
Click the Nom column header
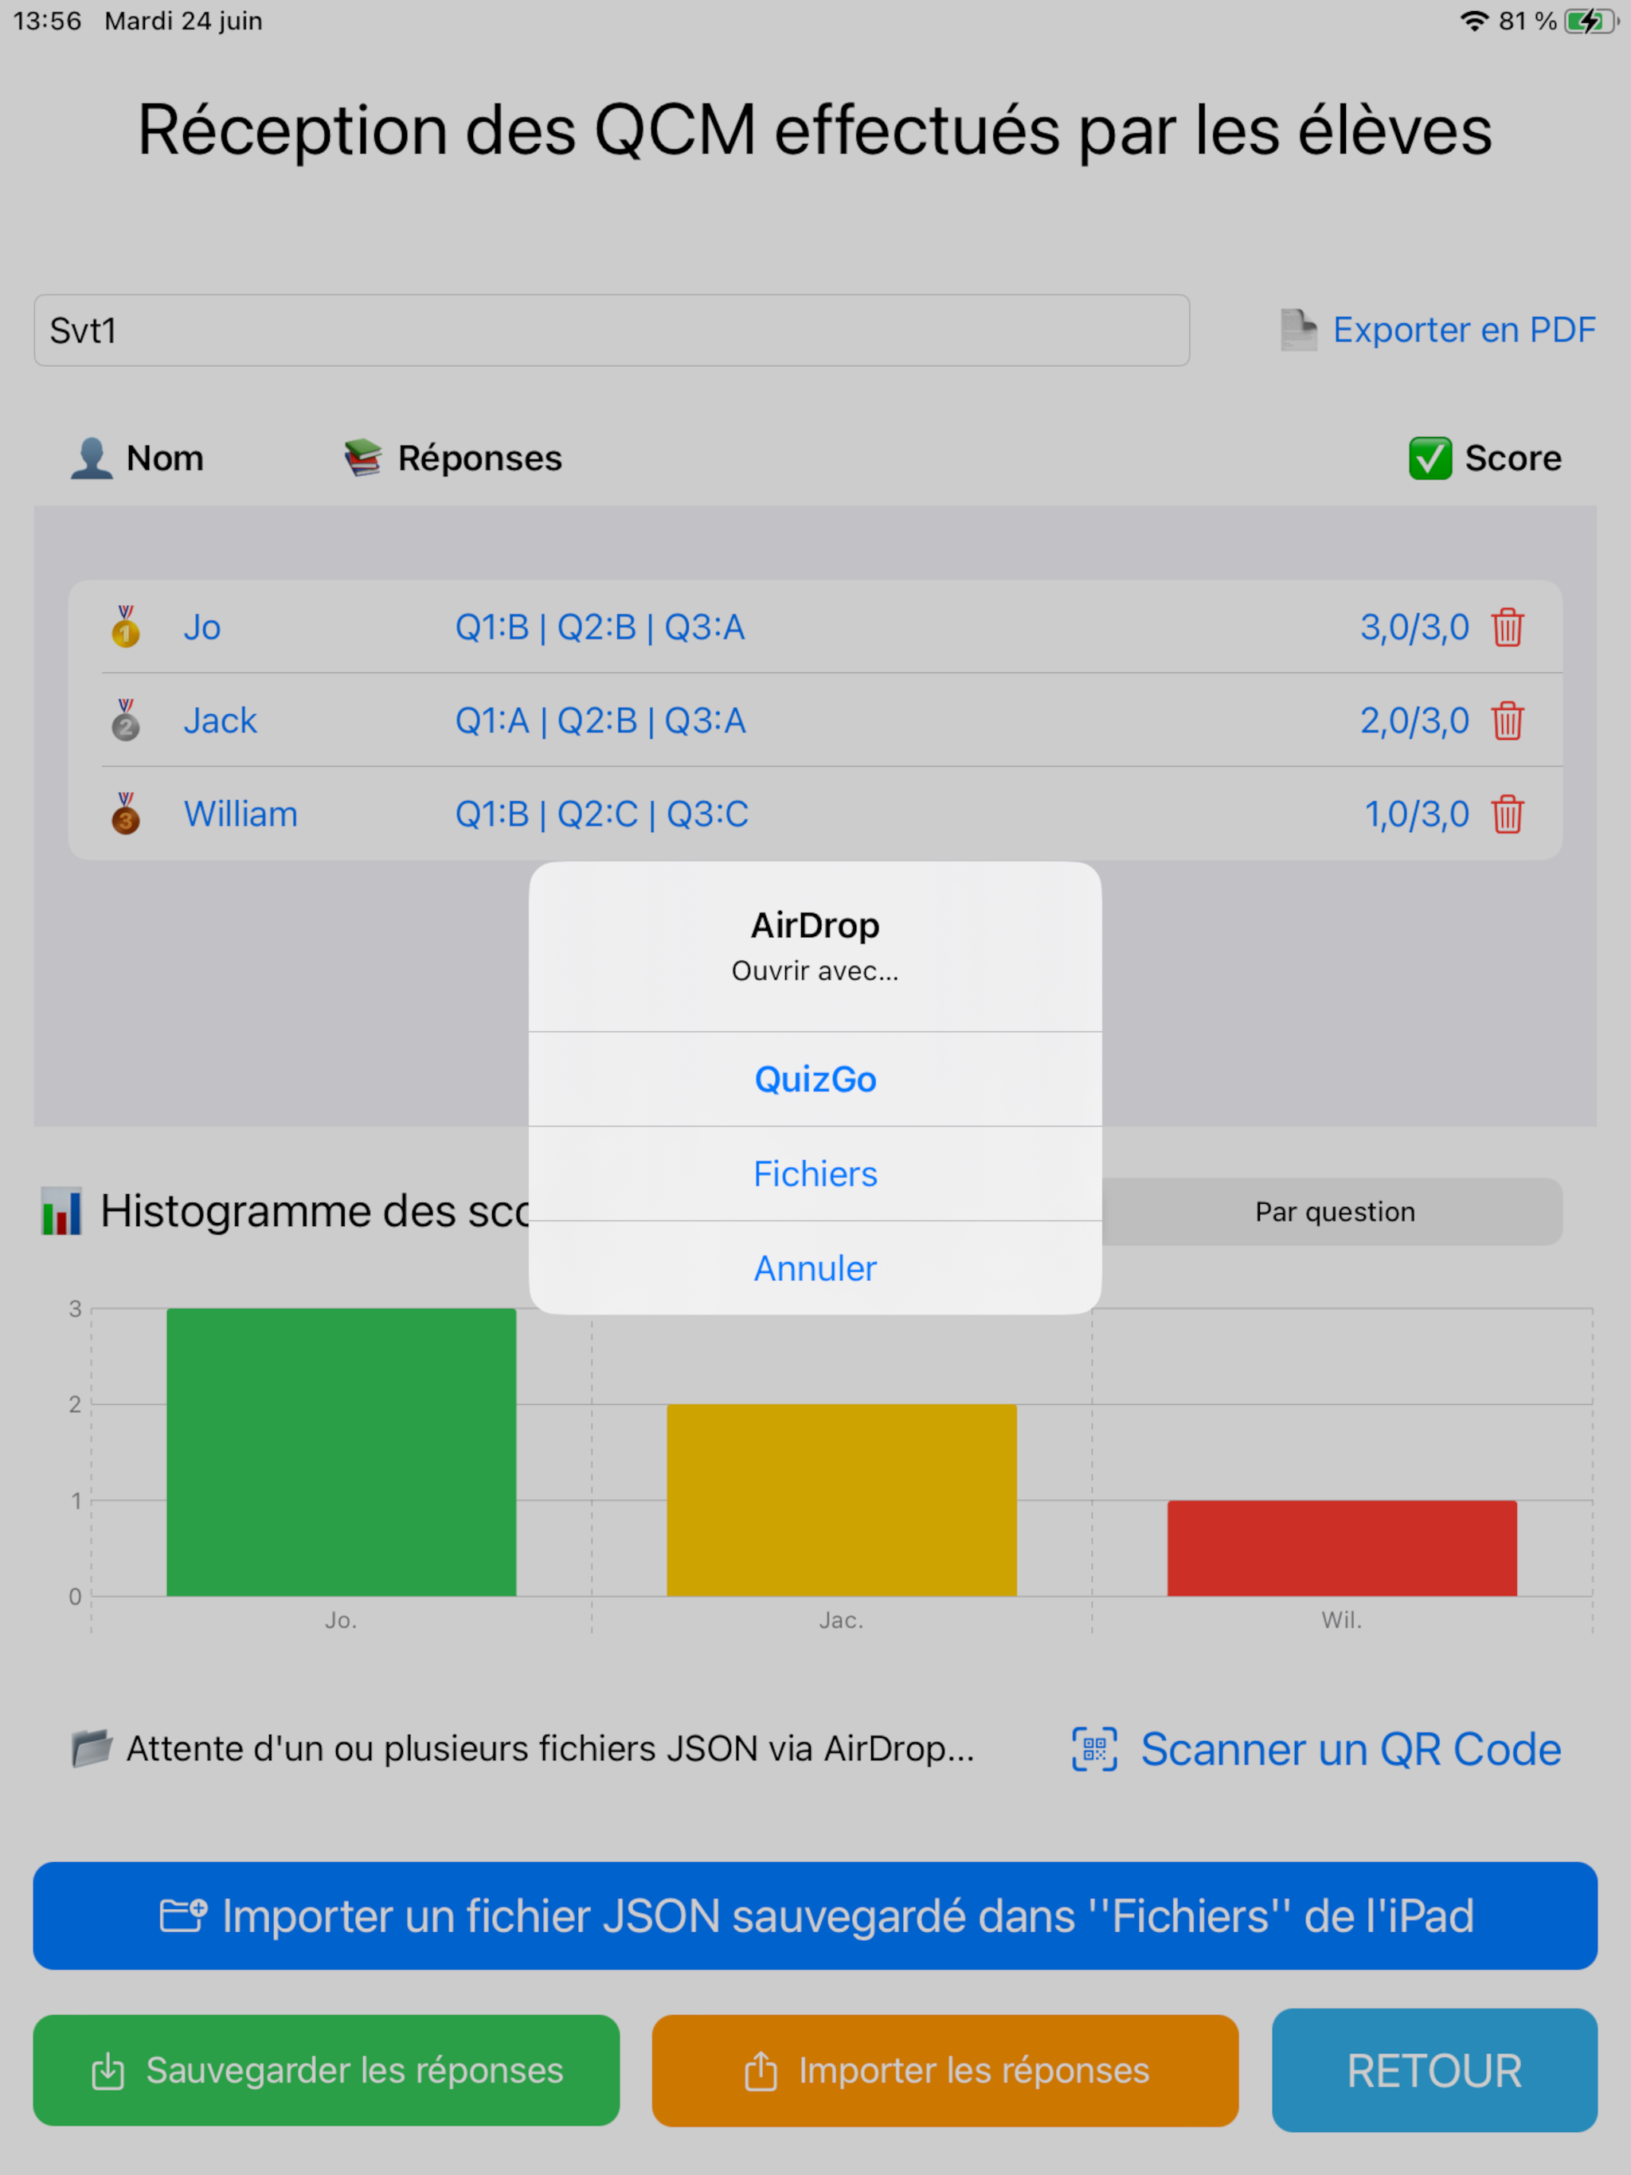click(x=166, y=459)
